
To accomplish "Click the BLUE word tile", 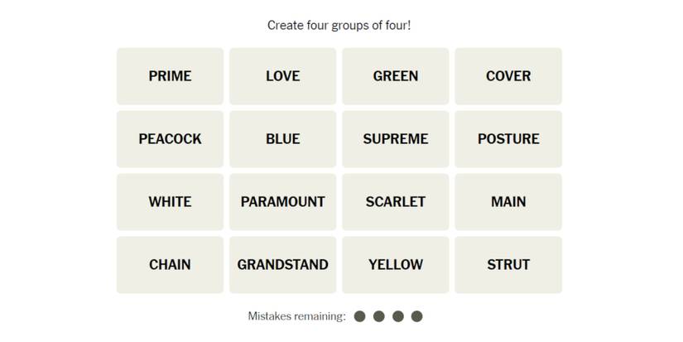I will [x=282, y=139].
